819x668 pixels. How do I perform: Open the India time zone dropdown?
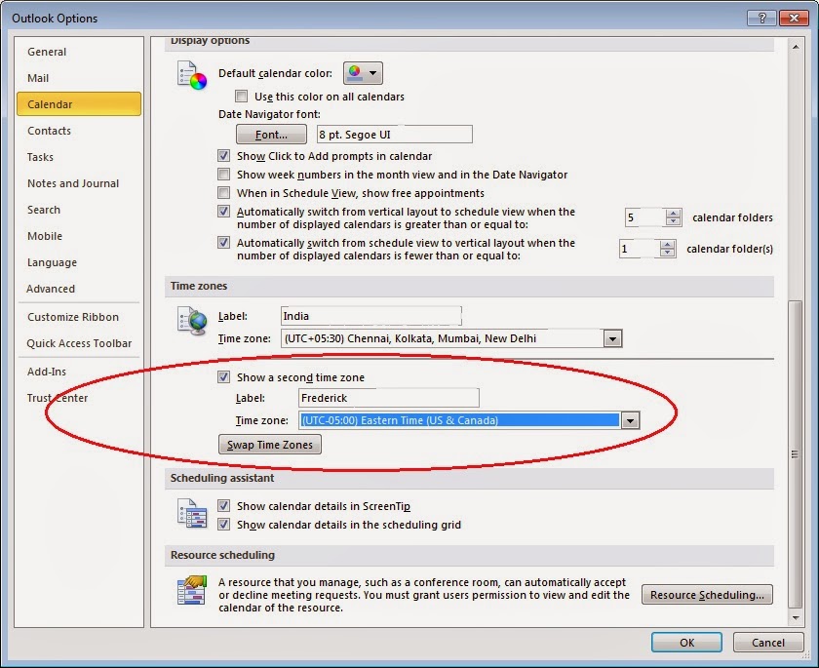[x=612, y=338]
